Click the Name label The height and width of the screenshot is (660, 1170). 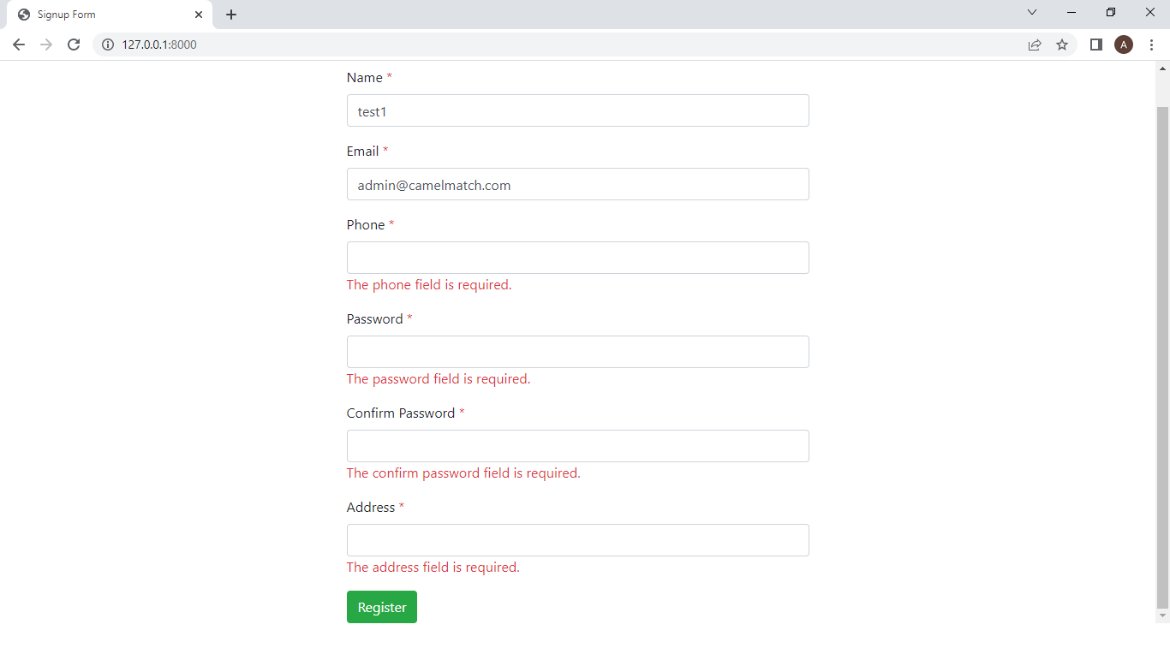pos(365,78)
